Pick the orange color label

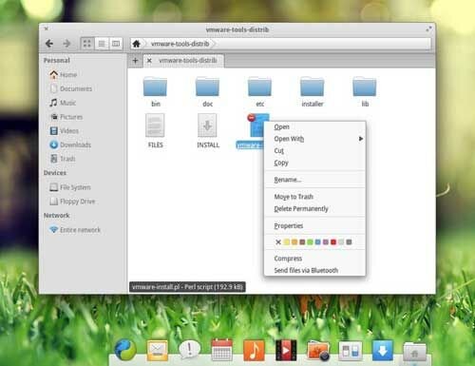point(294,242)
